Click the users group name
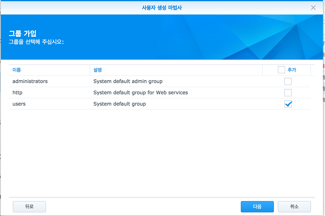Viewport: 325px width, 216px height. [x=19, y=104]
